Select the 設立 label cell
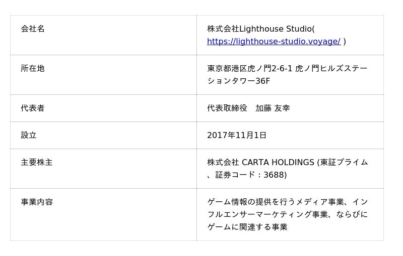Screen dimensions: 403x256 coord(29,136)
